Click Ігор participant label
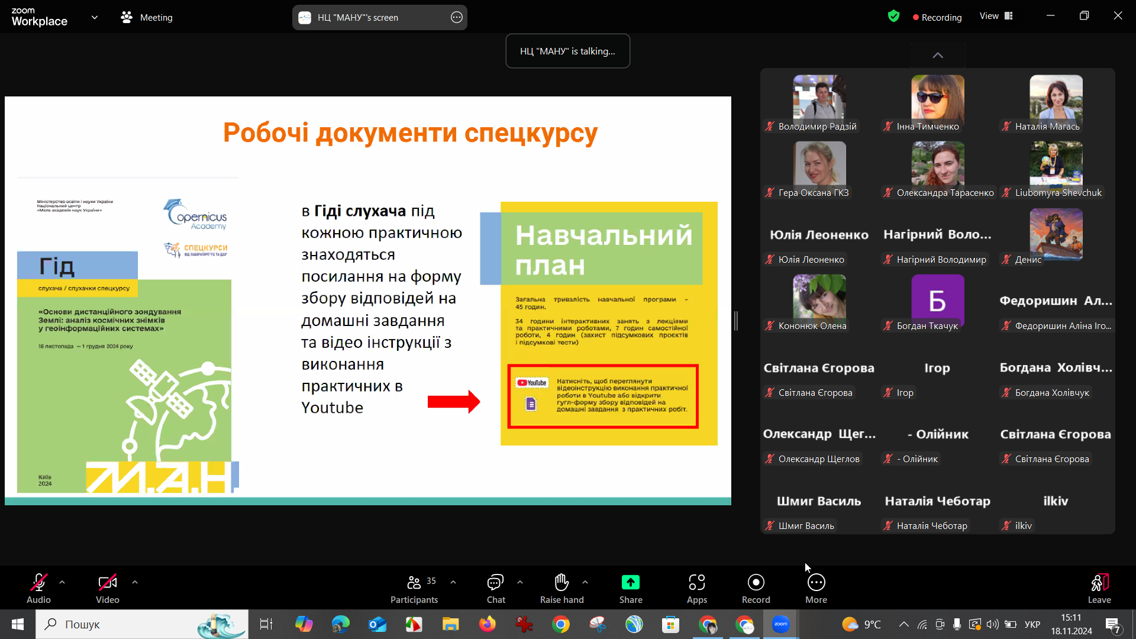1136x639 pixels. [x=905, y=392]
